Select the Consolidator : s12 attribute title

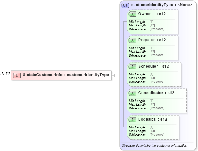tap(156, 93)
